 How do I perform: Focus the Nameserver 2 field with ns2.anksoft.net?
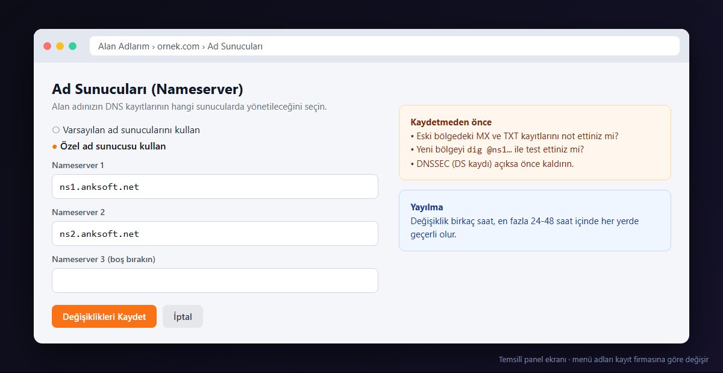pyautogui.click(x=215, y=234)
